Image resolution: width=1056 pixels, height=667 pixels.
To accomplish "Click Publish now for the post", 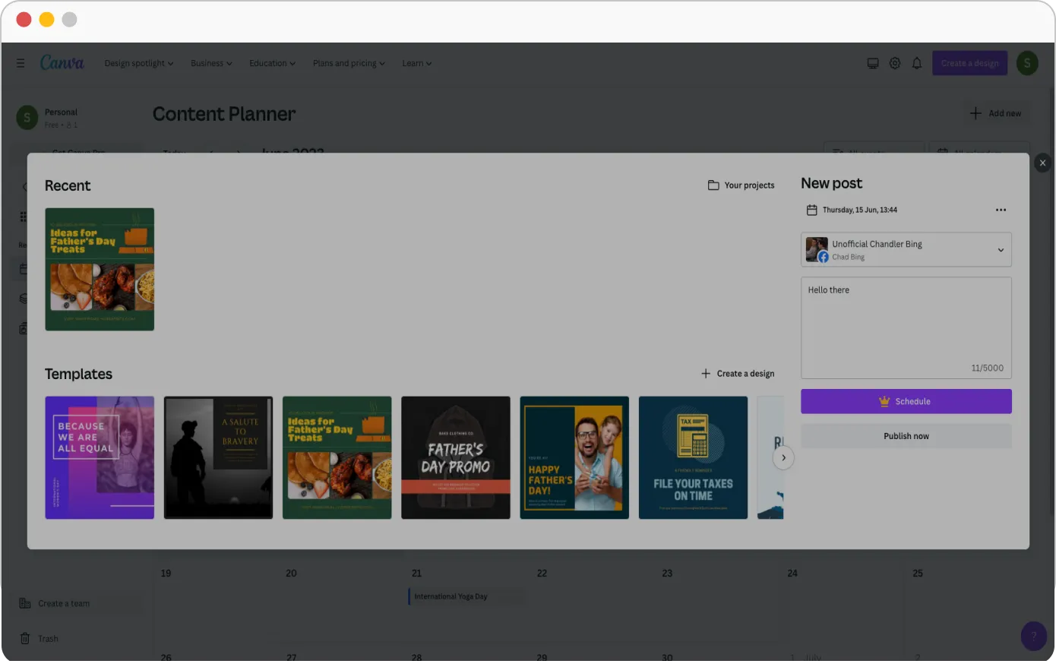I will coord(906,435).
